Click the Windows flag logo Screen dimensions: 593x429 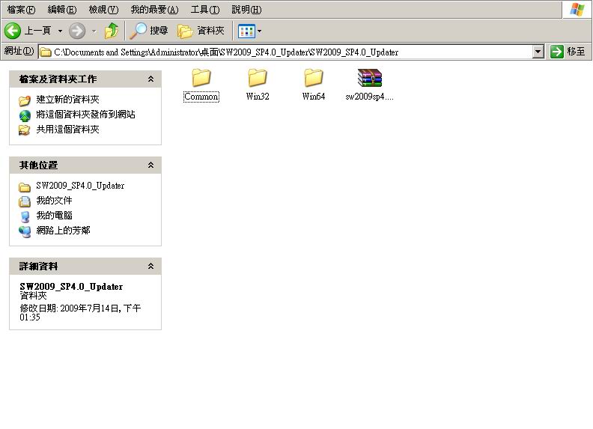pyautogui.click(x=577, y=10)
